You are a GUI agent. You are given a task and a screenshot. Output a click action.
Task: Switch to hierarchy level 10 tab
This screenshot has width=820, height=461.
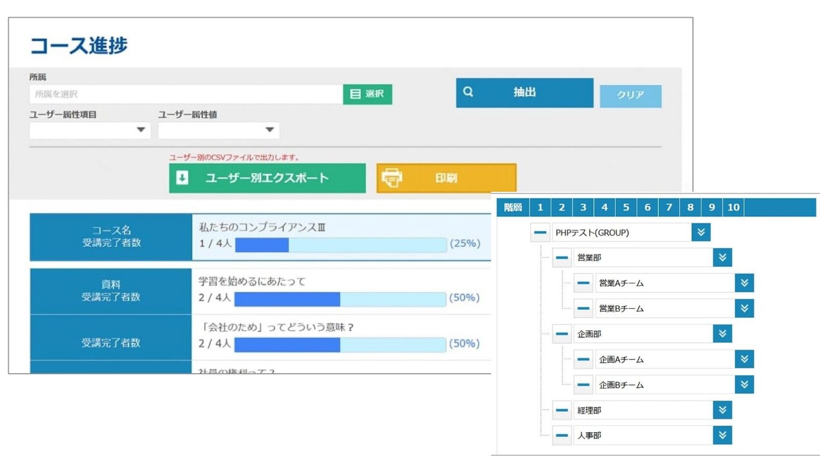(733, 207)
